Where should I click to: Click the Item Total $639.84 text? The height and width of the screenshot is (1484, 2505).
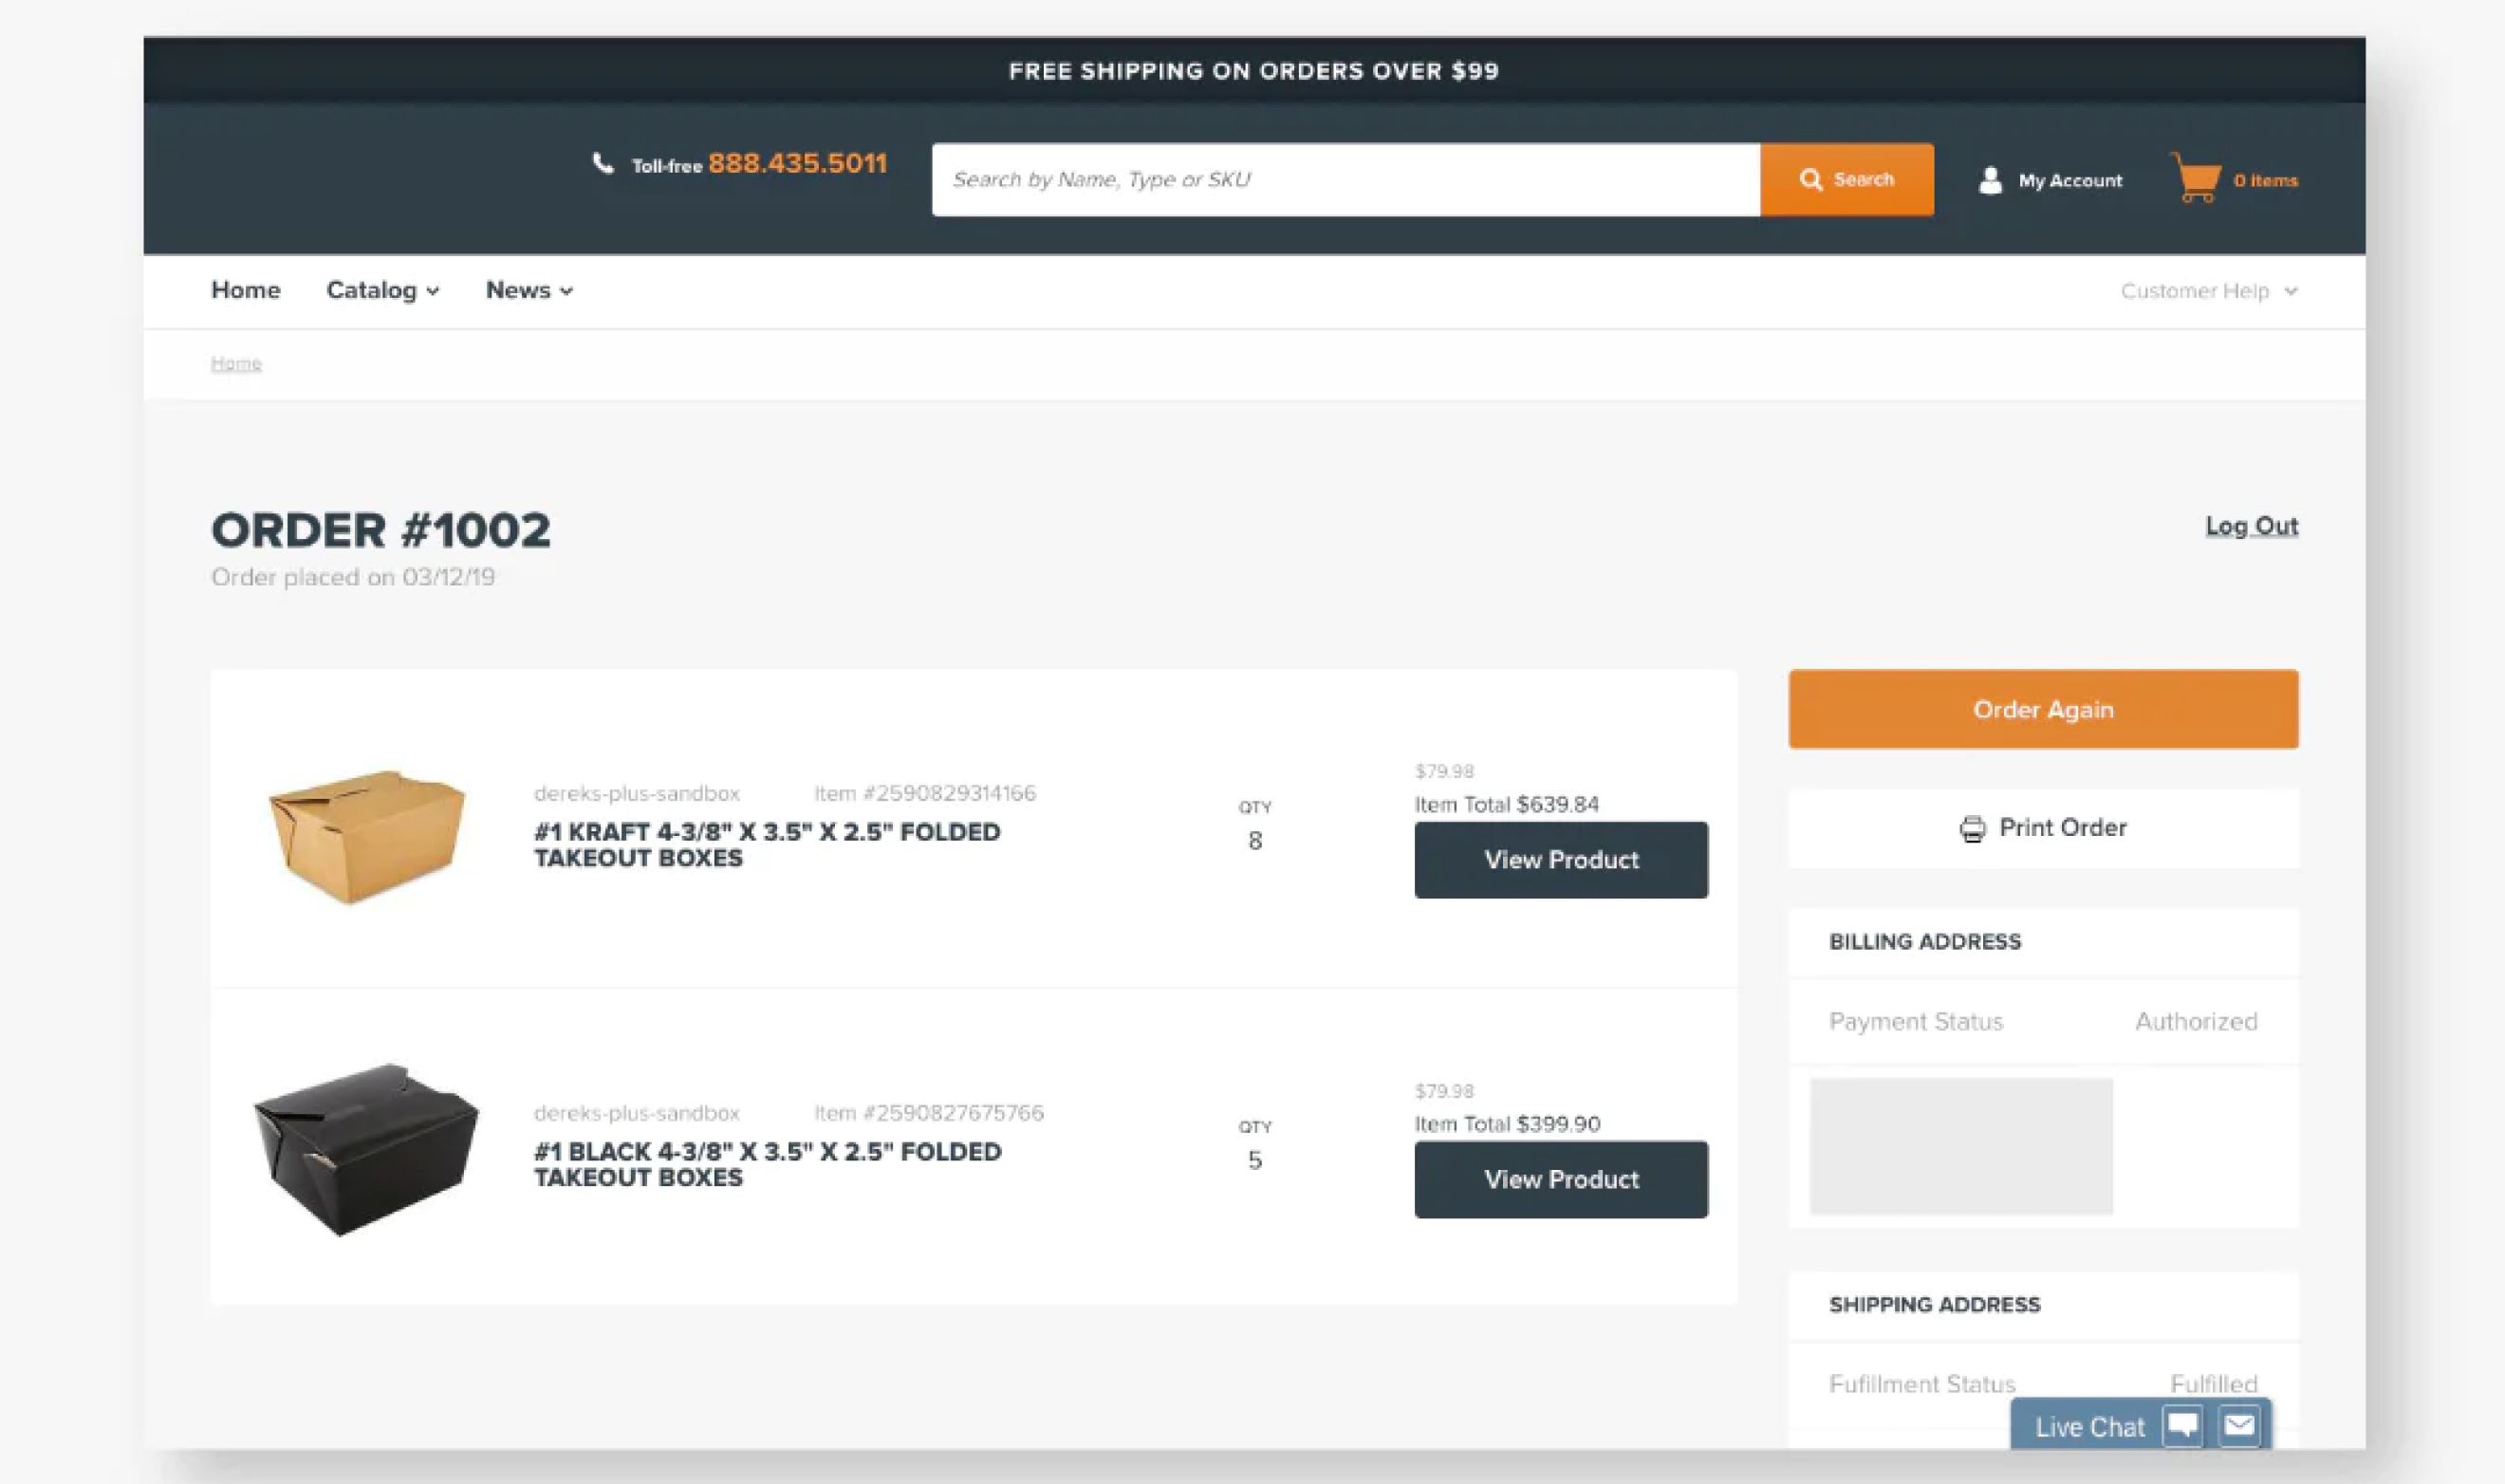1507,805
